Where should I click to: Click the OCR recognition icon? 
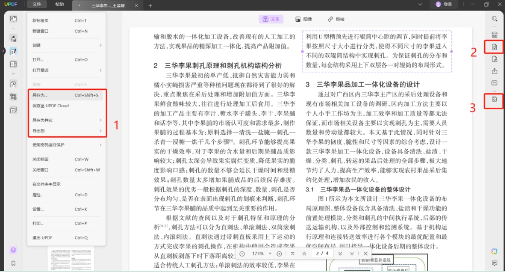pos(494,34)
